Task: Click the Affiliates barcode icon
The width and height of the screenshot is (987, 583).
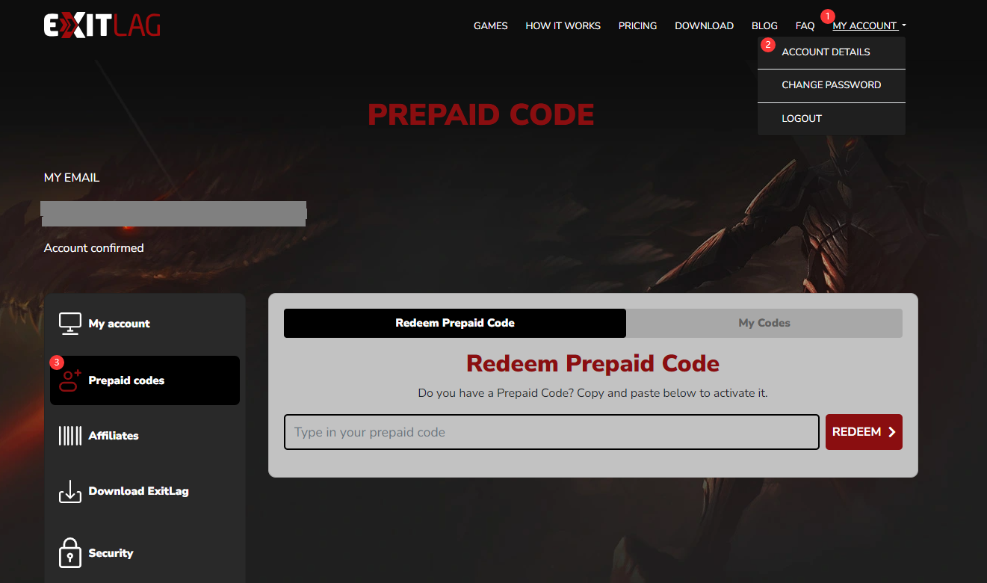Action: (x=70, y=436)
